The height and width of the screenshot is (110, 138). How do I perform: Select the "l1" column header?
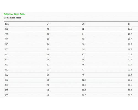click(129, 24)
